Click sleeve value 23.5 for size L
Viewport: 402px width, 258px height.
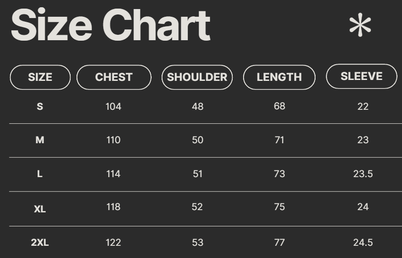[x=363, y=174]
